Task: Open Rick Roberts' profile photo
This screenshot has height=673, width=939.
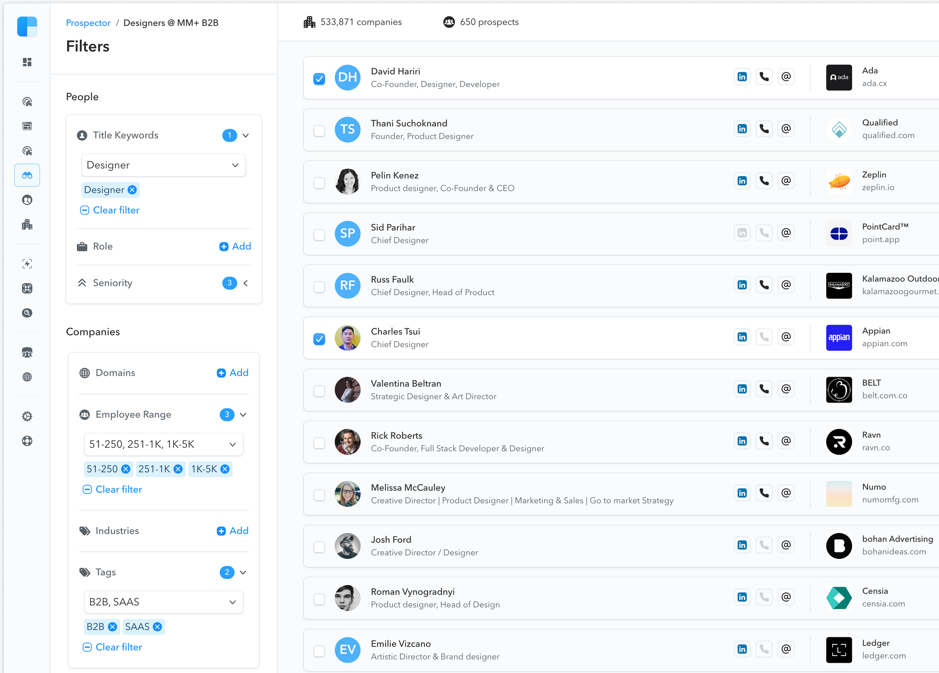Action: 347,442
